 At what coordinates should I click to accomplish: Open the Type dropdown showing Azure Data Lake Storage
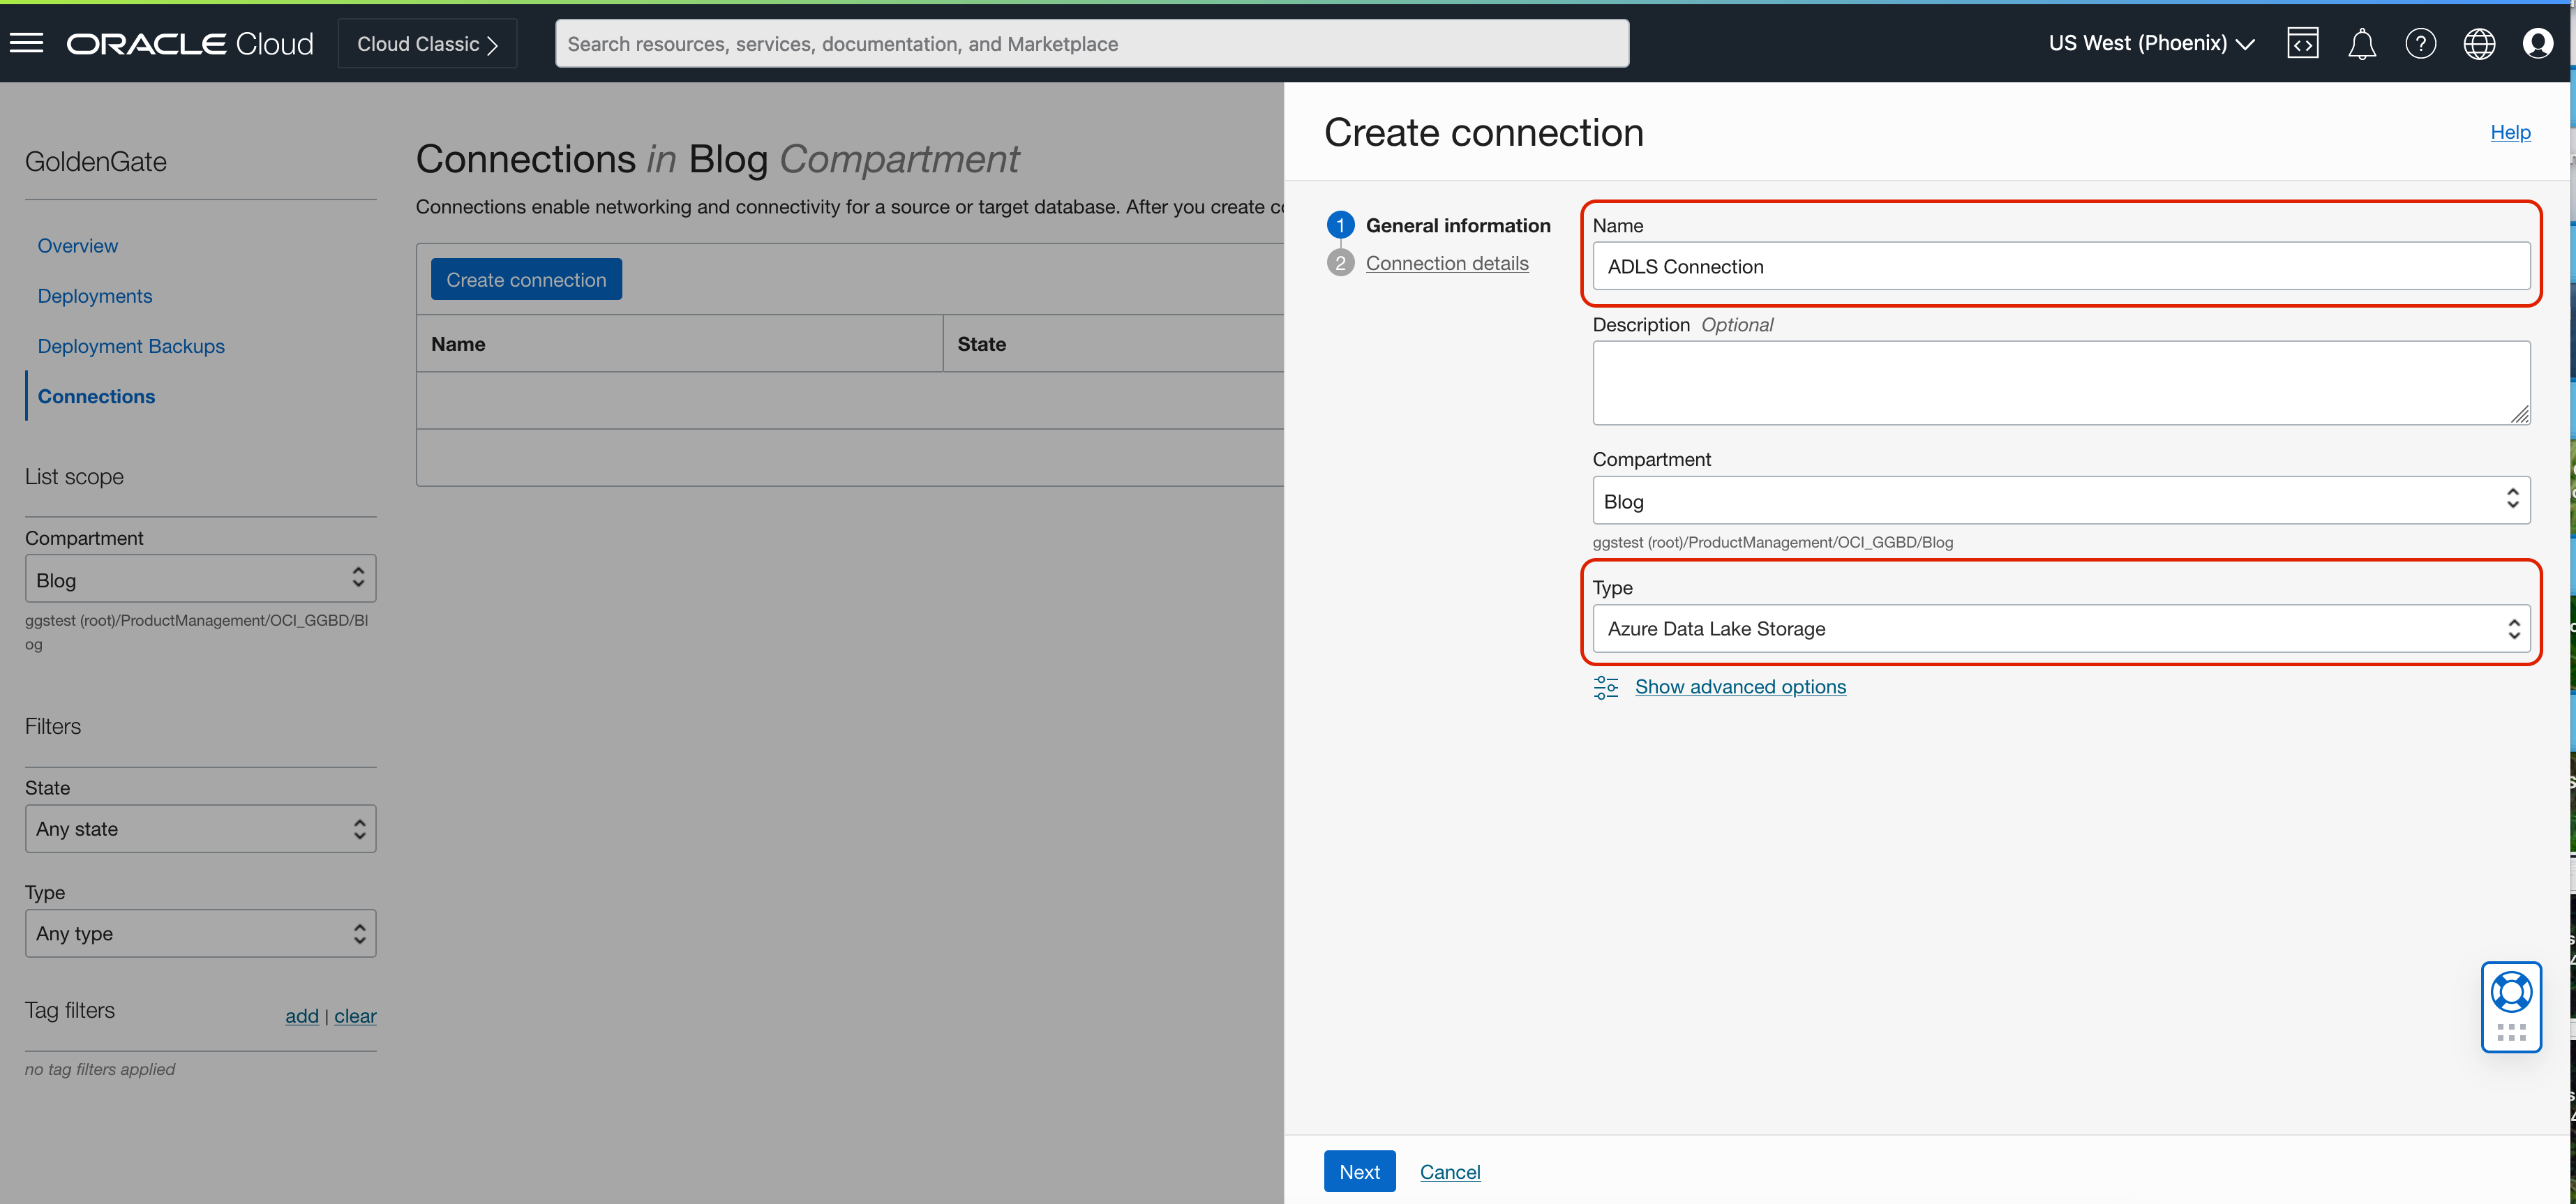2061,628
